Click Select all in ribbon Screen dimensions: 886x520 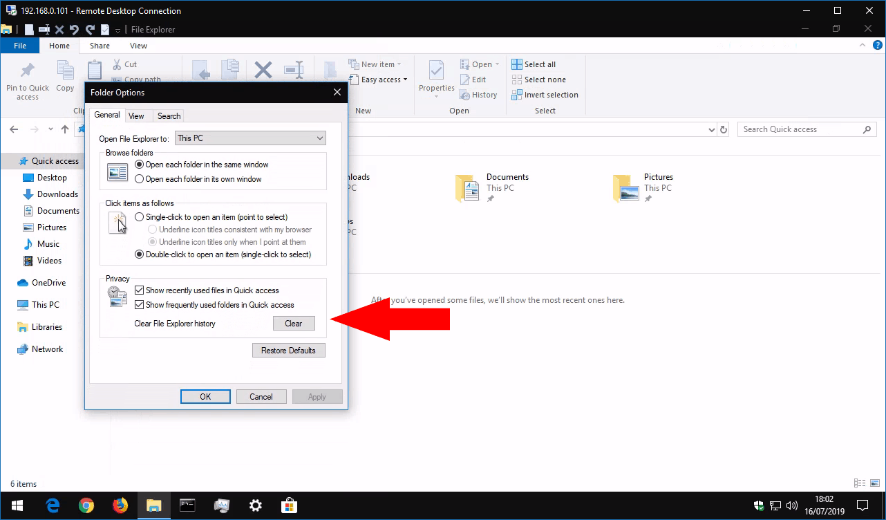point(534,64)
